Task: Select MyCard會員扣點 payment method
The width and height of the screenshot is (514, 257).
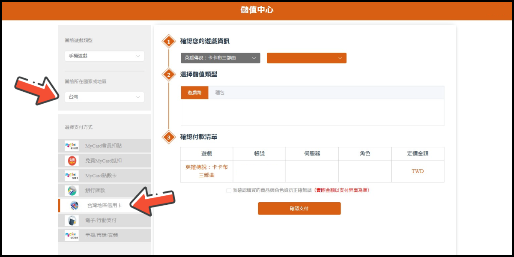Action: (105, 146)
